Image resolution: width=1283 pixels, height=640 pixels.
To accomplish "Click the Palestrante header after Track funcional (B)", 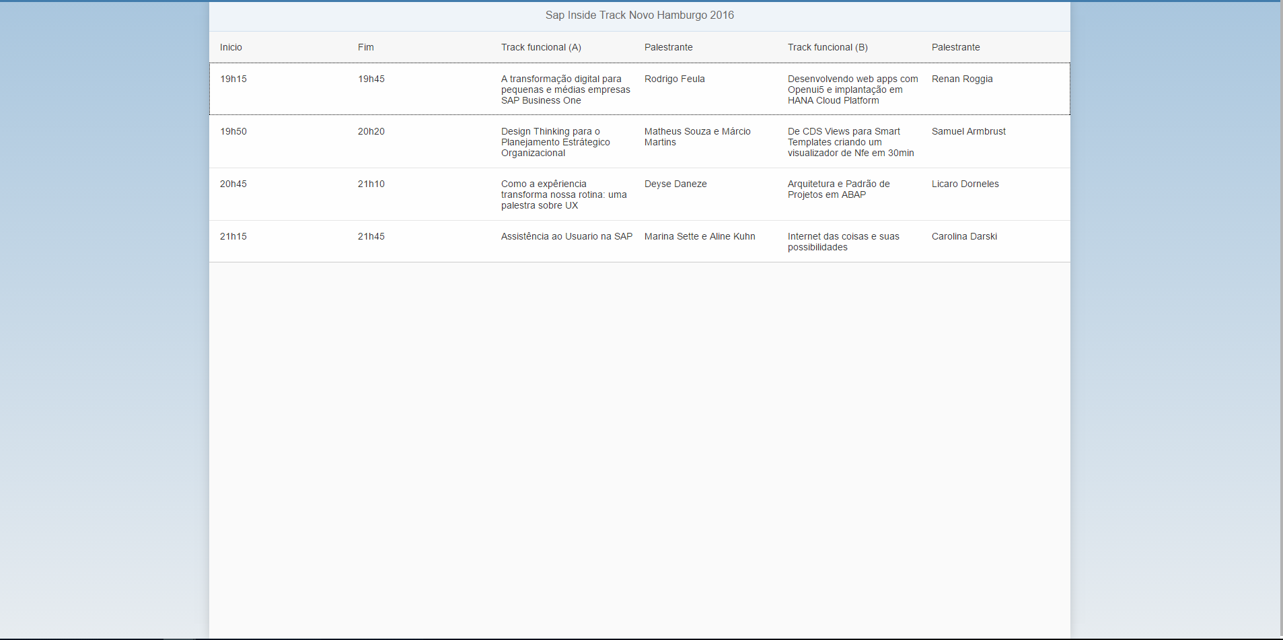I will 956,47.
